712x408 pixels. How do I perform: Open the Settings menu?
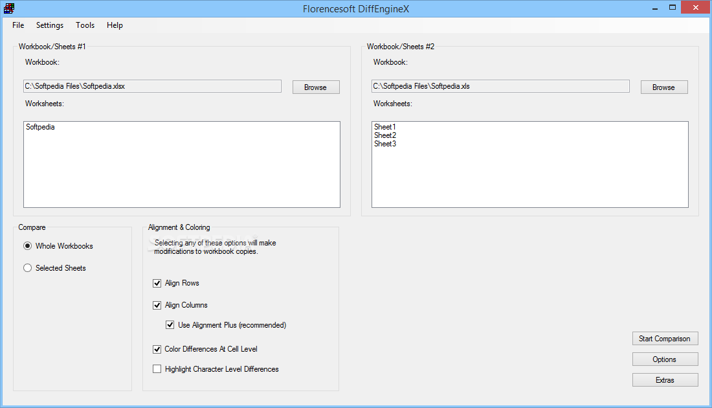click(50, 25)
